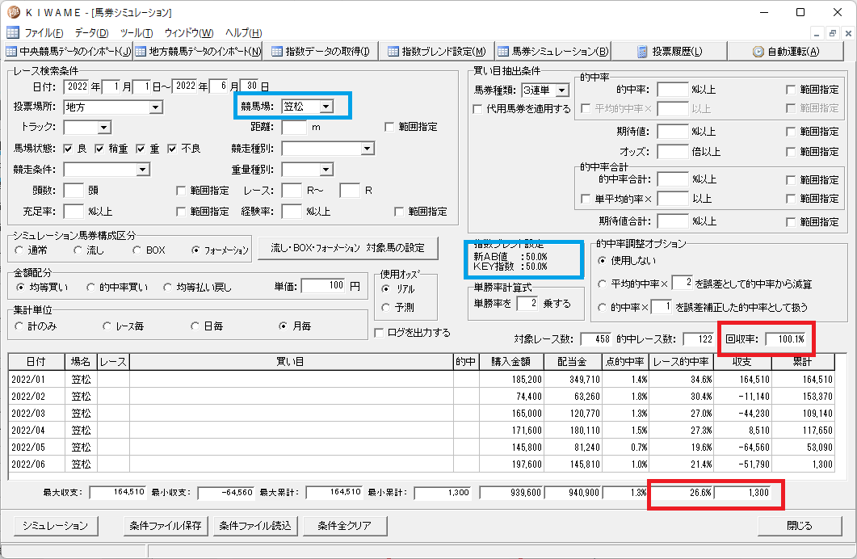Click 条件ファイル保存 button
Viewport: 857px width, 559px height.
pos(166,526)
